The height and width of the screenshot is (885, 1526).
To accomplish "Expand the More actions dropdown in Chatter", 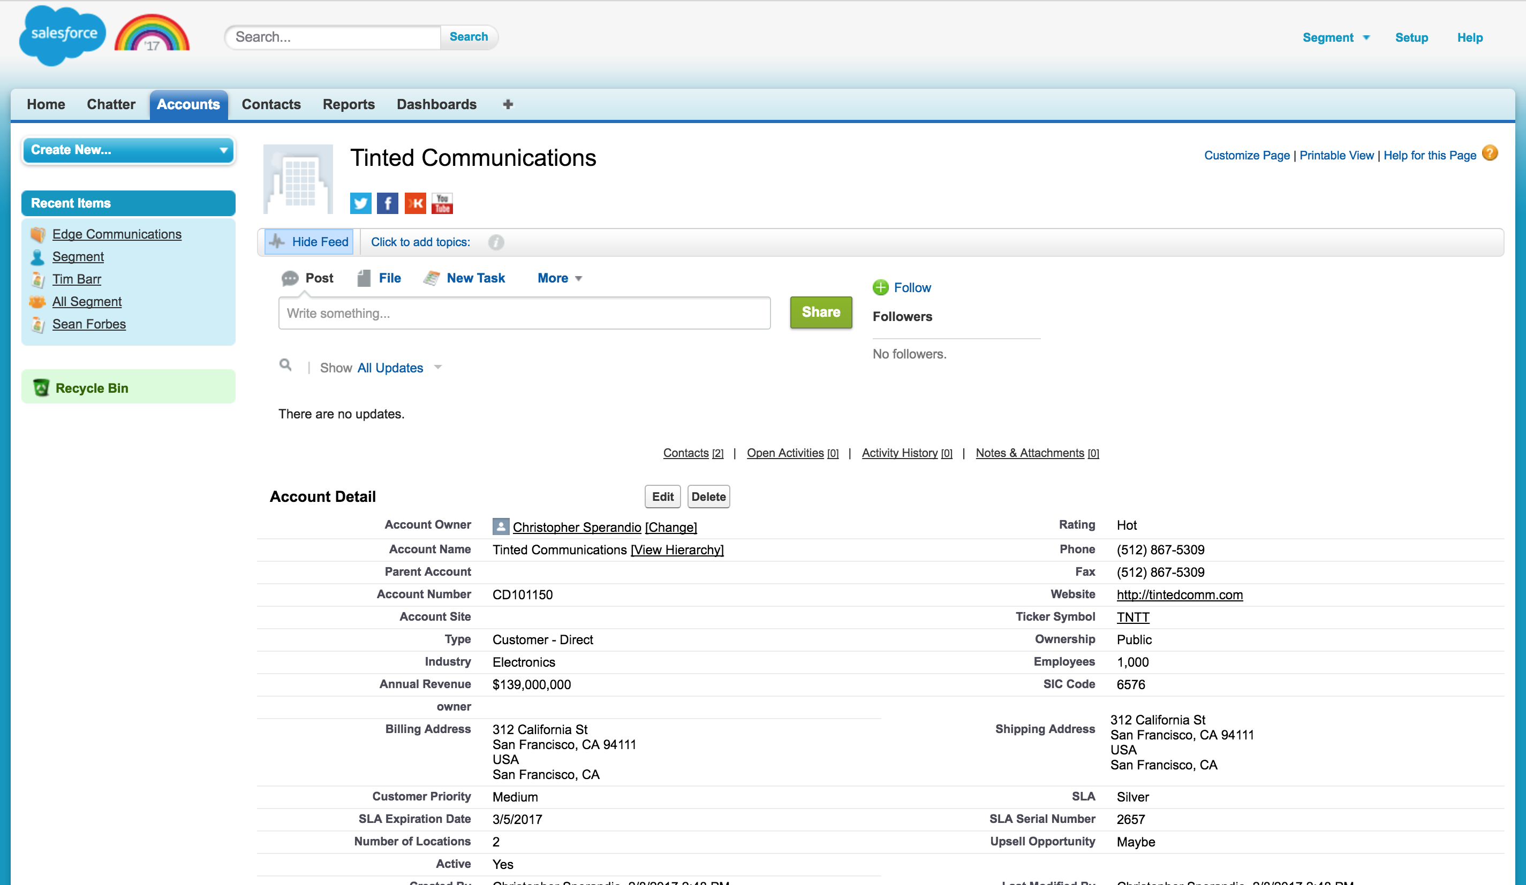I will 560,278.
